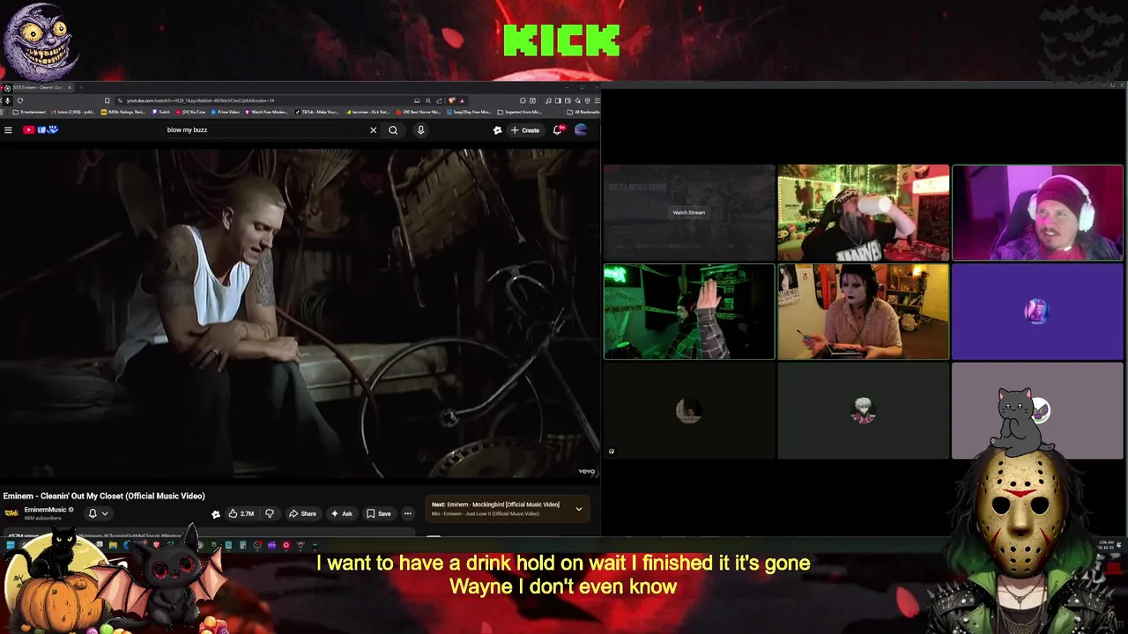Viewport: 1128px width, 634px height.
Task: Open the Entertainment bookmarks folder
Action: pyautogui.click(x=29, y=112)
